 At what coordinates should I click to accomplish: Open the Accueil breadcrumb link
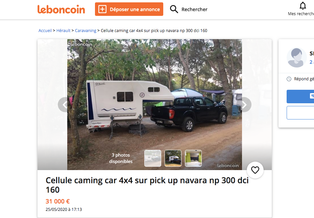click(x=45, y=31)
